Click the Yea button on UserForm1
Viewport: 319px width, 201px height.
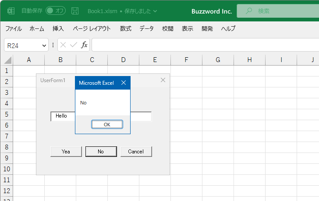[66, 152]
